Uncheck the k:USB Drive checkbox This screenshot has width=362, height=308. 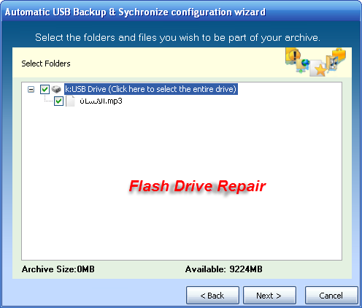coord(45,89)
